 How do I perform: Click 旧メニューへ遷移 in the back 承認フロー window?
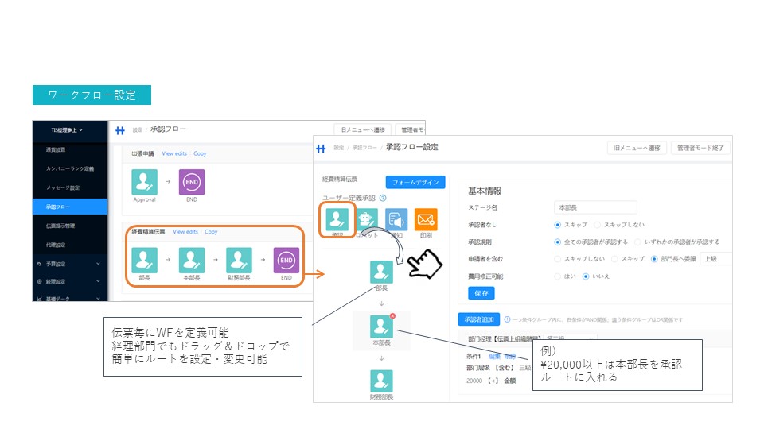point(363,129)
